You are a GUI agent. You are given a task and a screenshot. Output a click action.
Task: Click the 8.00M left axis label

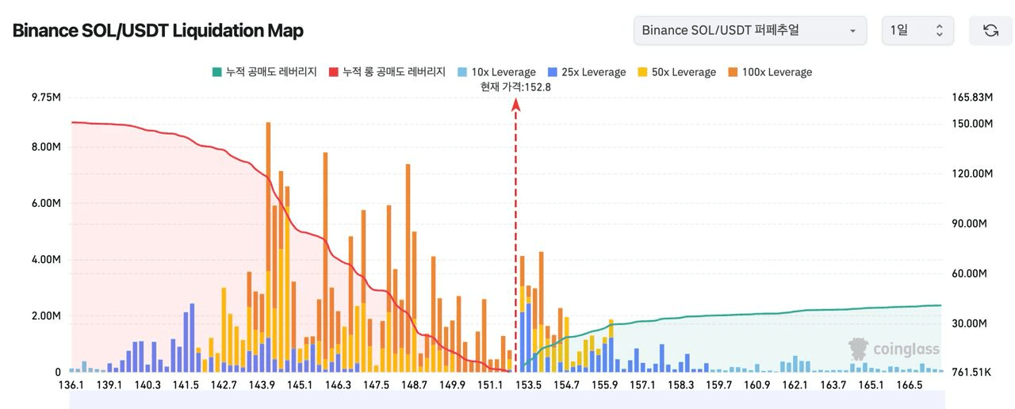pos(46,147)
